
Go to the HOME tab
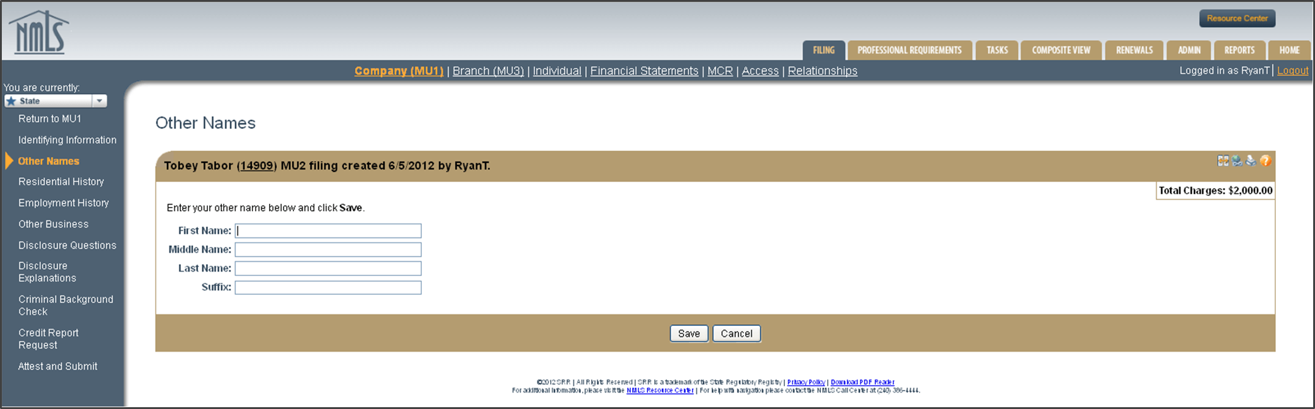point(1289,50)
